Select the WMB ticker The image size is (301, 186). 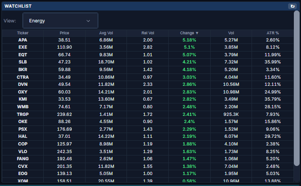click(23, 107)
